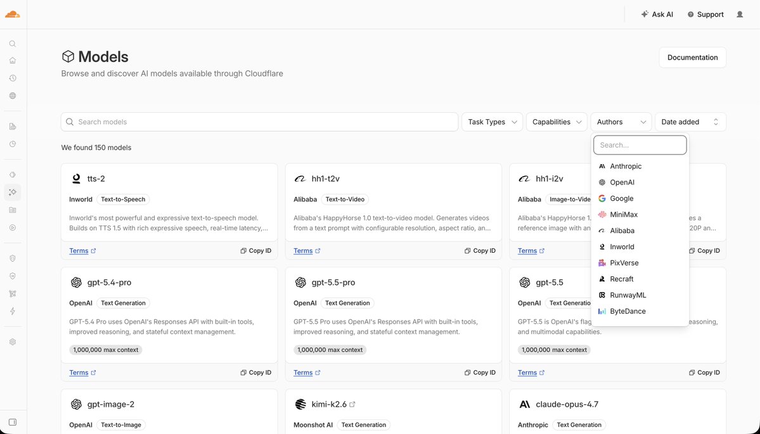The image size is (760, 434).
Task: Copy ID of tts-2 model
Action: (256, 251)
